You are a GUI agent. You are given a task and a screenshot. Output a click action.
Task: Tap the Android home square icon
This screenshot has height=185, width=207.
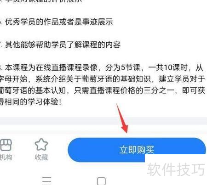[x=101, y=181]
